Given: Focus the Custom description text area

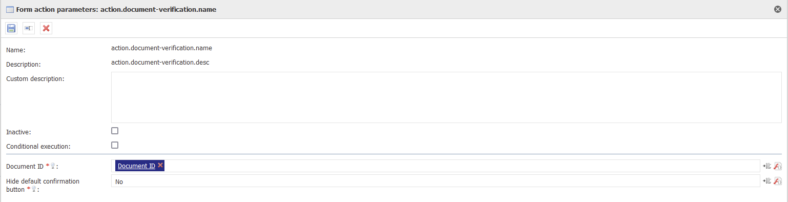Looking at the screenshot, I should (x=446, y=97).
